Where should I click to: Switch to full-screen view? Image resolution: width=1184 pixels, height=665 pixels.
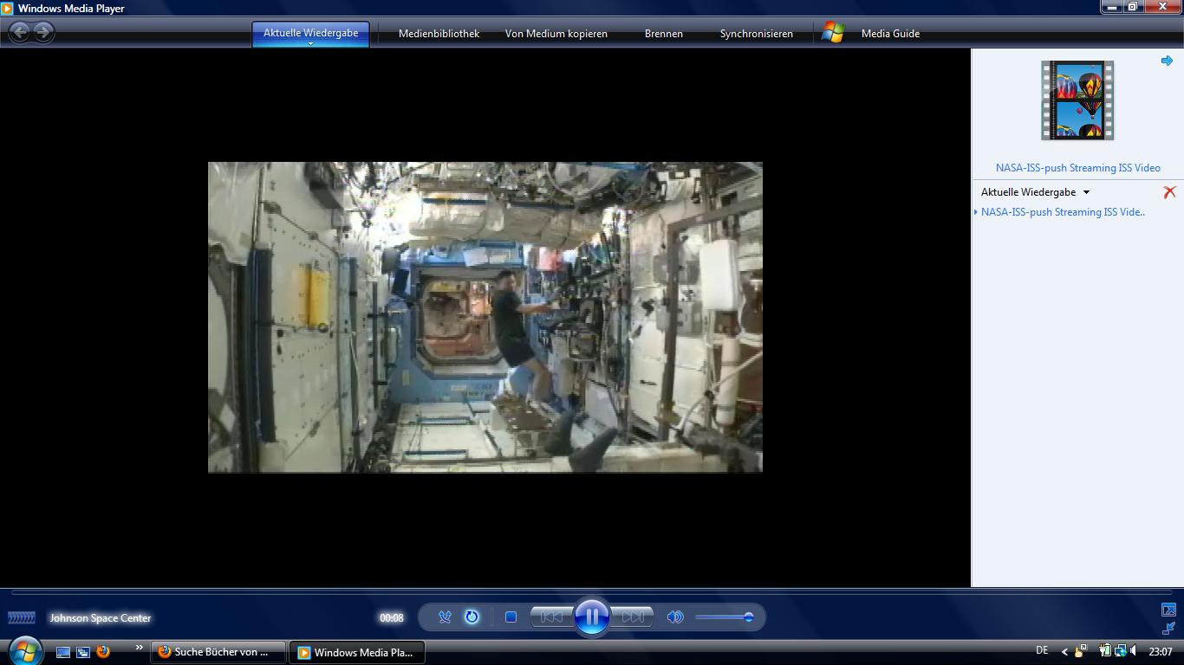pyautogui.click(x=1168, y=610)
